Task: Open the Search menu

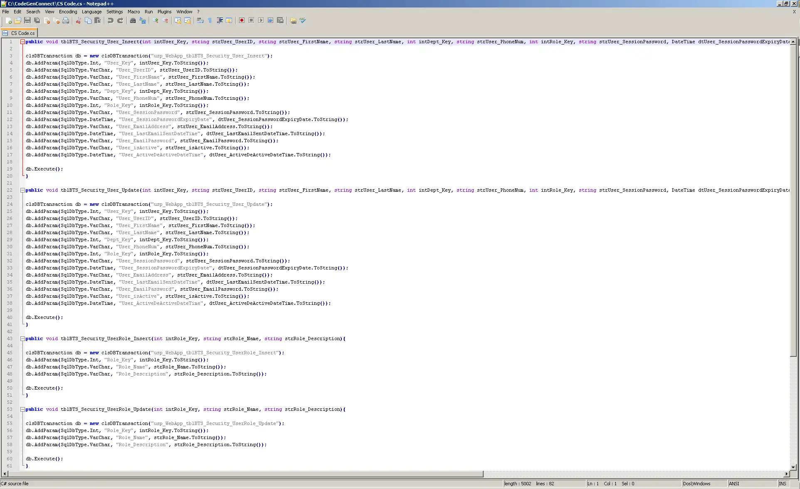Action: (33, 12)
